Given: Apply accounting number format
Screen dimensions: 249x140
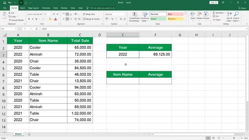Looking at the screenshot, I should tap(107, 19).
